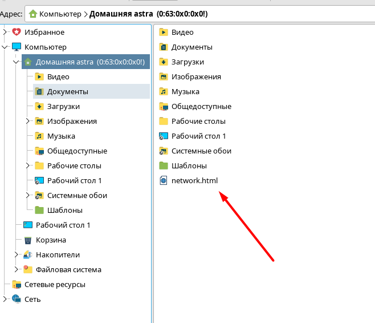Click the Корзина trash icon in the tree
375x323 pixels.
point(28,240)
